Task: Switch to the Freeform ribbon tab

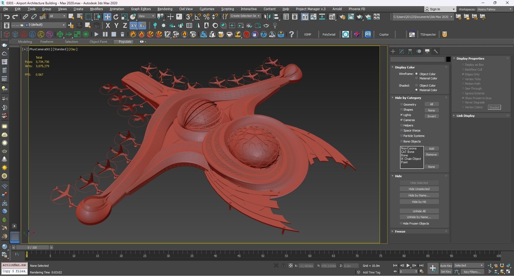Action: tap(47, 42)
